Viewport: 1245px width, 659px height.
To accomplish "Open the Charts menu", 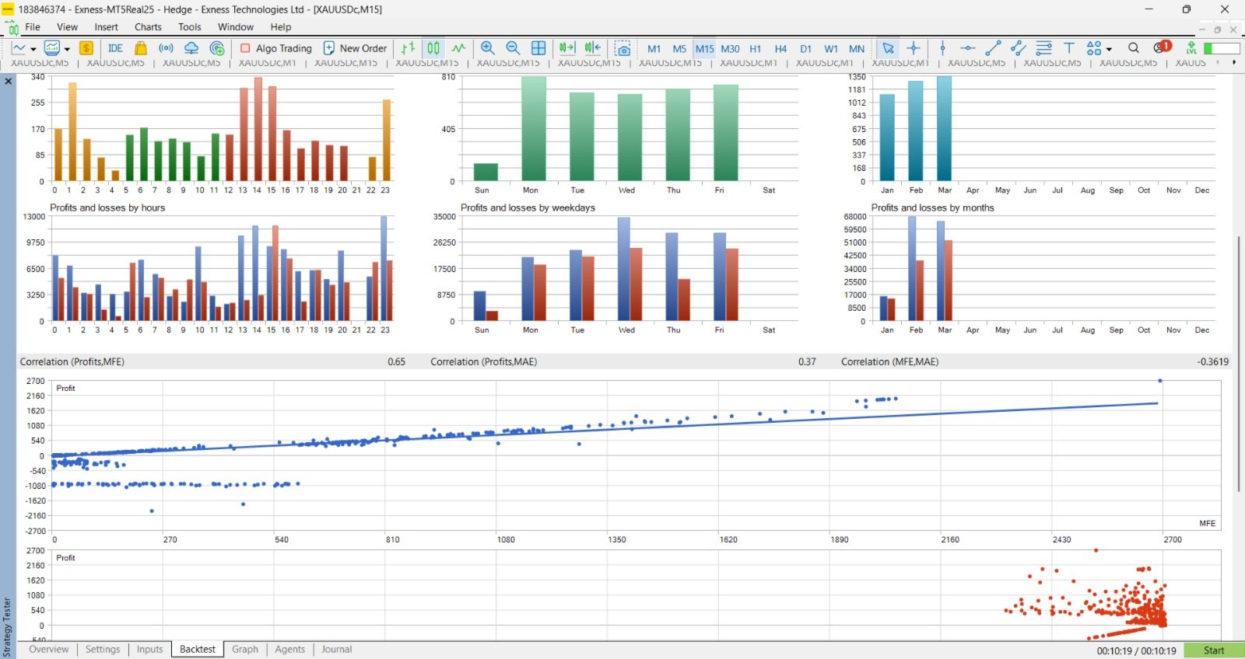I will 148,27.
